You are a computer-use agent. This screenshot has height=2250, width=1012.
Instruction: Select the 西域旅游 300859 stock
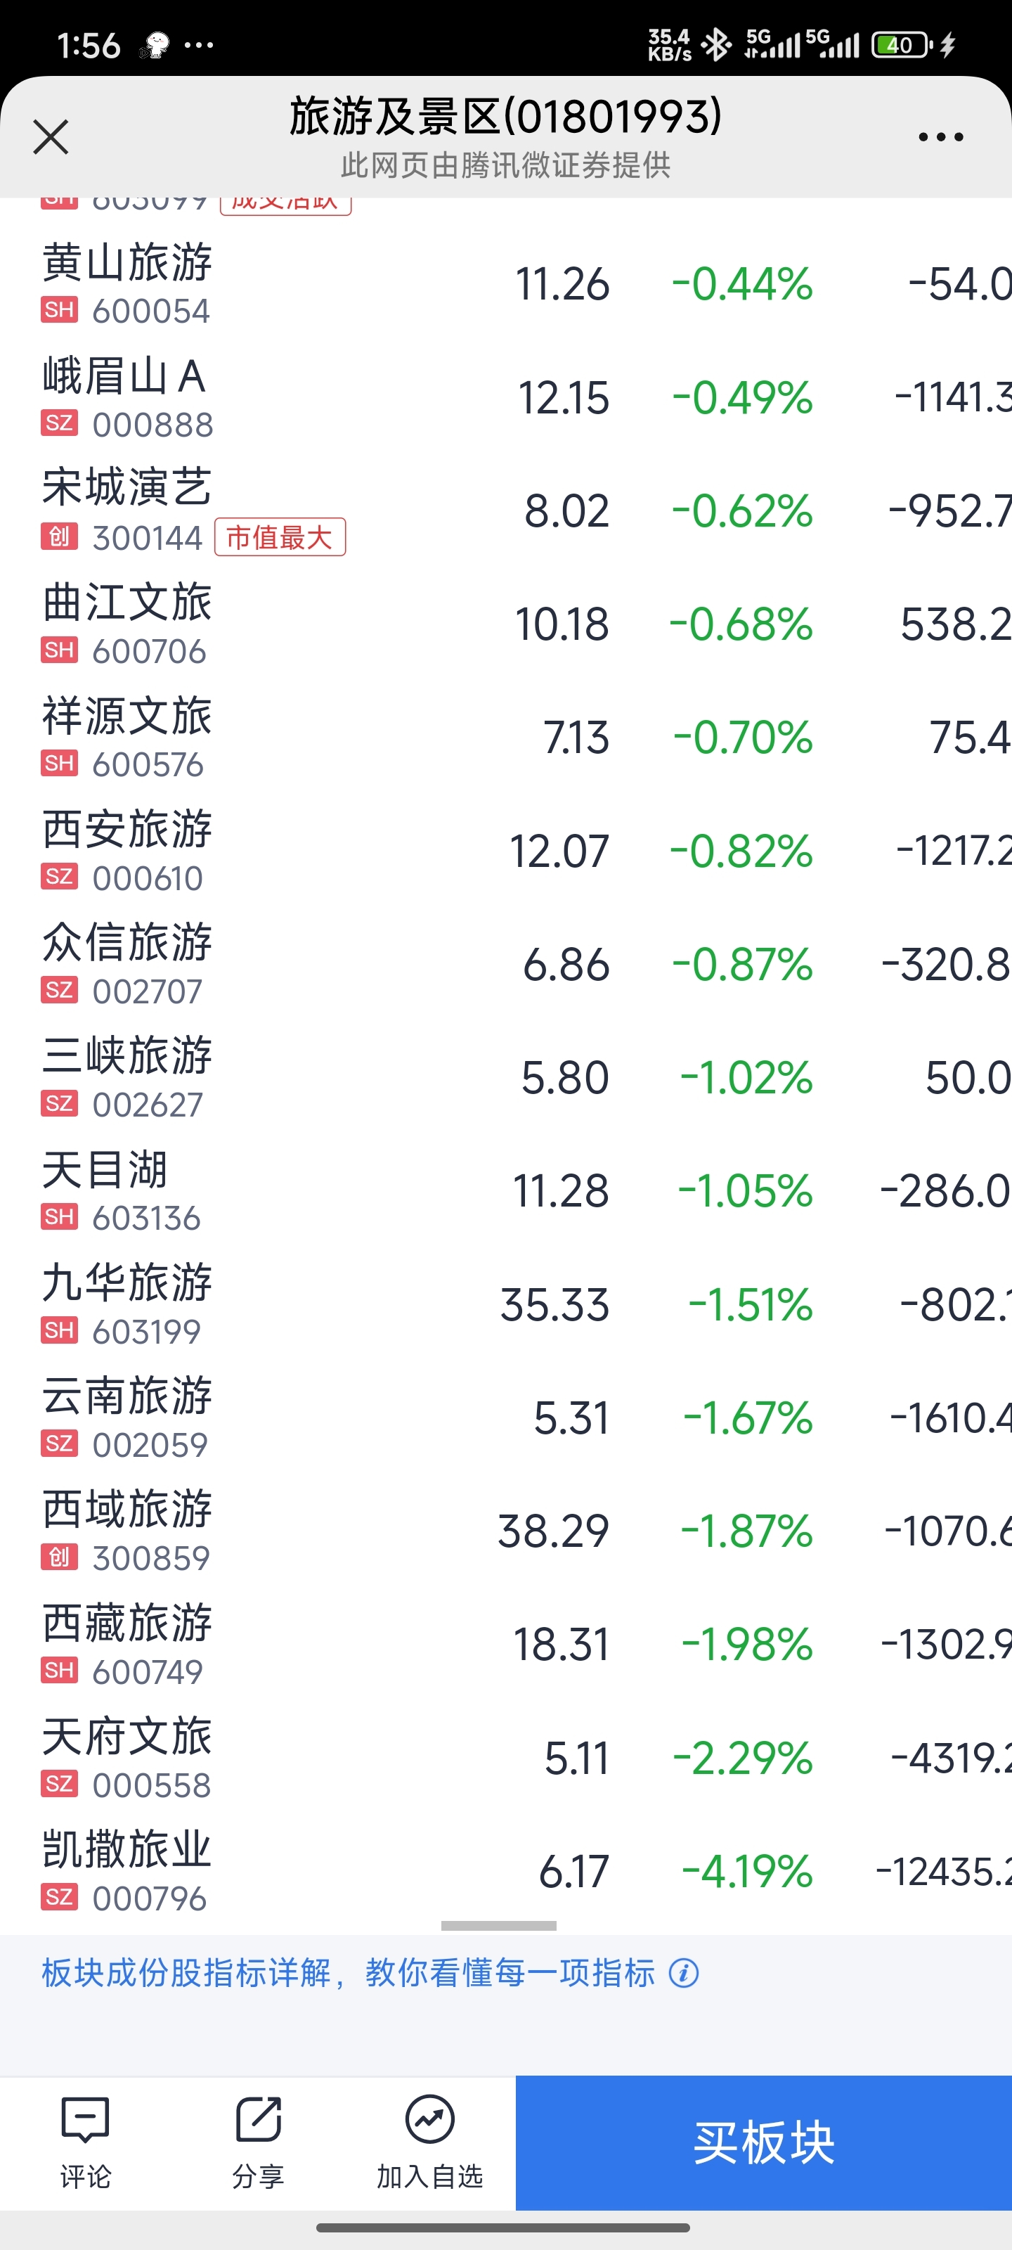coord(507,1531)
